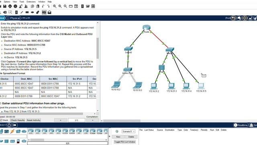Click the Power Cycle Devices icon
This screenshot has width=257, height=145.
[9, 125]
